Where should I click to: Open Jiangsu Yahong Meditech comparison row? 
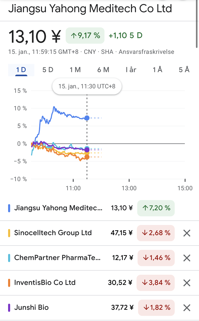coord(58,208)
